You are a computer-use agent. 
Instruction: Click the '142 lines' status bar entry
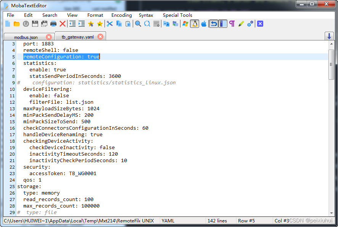coord(217,221)
